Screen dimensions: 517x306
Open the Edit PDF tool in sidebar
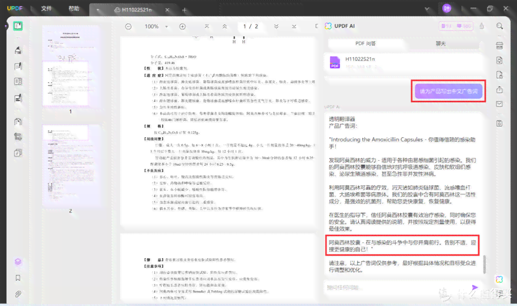pyautogui.click(x=18, y=66)
